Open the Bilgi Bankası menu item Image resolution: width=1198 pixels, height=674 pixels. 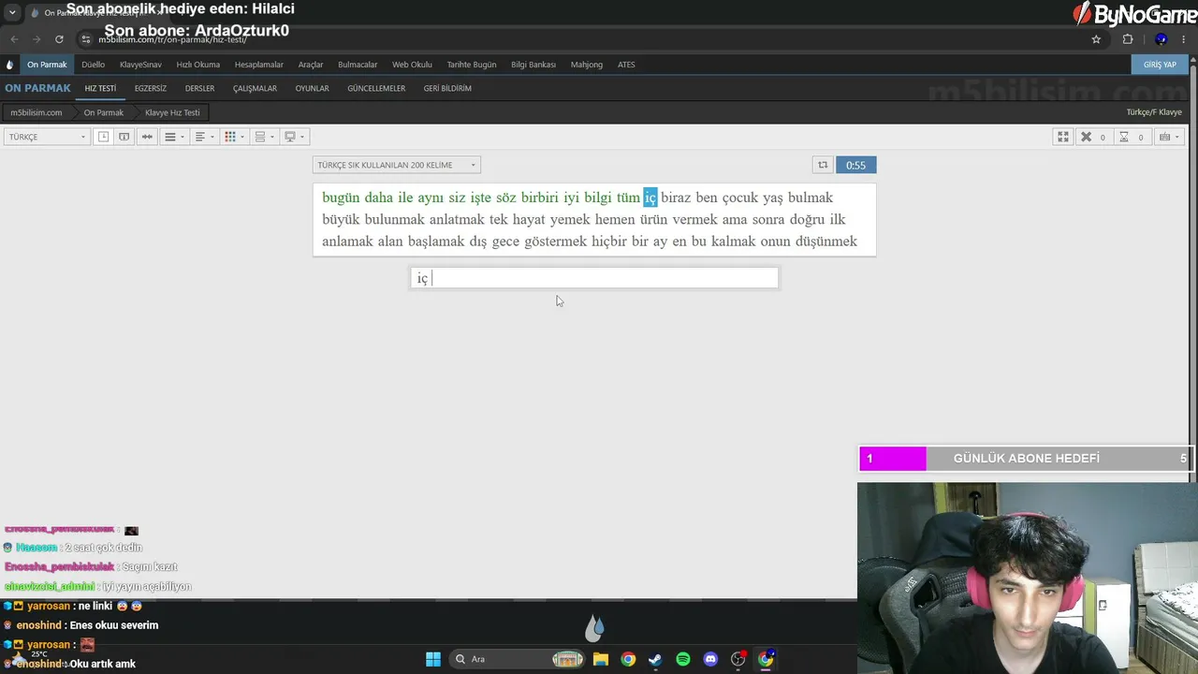(533, 65)
